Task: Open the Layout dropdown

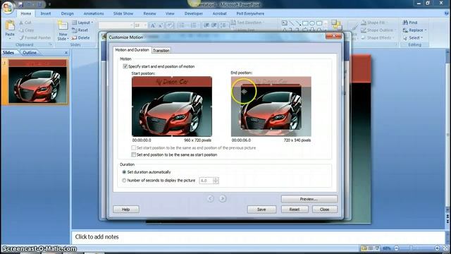Action: [x=83, y=23]
